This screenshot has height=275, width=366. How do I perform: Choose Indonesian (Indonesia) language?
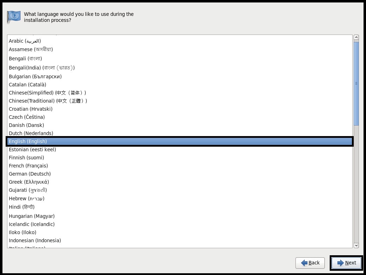(35, 240)
